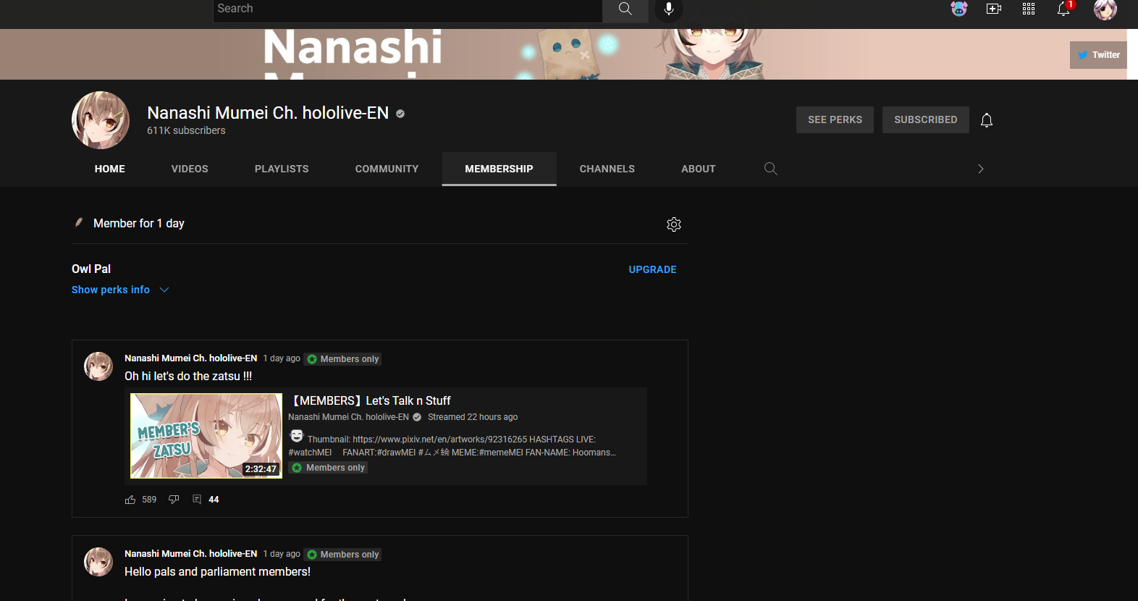This screenshot has width=1138, height=601.
Task: Click the SUBSCRIBED button
Action: [x=926, y=120]
